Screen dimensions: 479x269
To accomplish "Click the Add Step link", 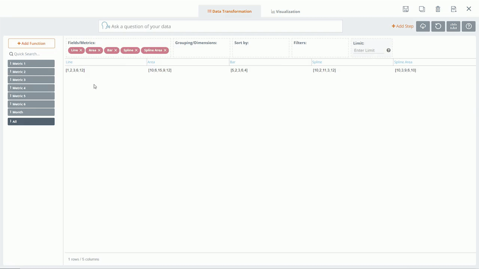I will 403,26.
